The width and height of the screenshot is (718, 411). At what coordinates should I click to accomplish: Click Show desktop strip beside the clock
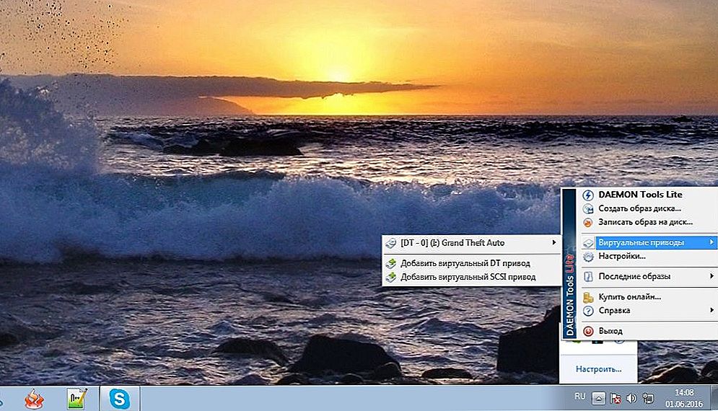click(714, 398)
